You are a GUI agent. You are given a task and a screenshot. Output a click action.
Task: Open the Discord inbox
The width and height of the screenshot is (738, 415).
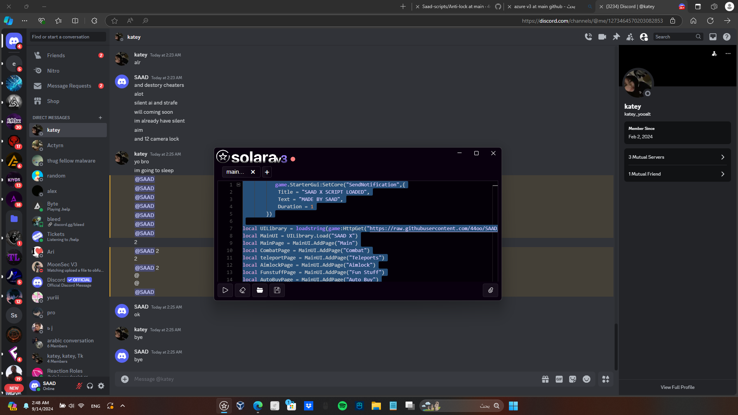pos(713,37)
